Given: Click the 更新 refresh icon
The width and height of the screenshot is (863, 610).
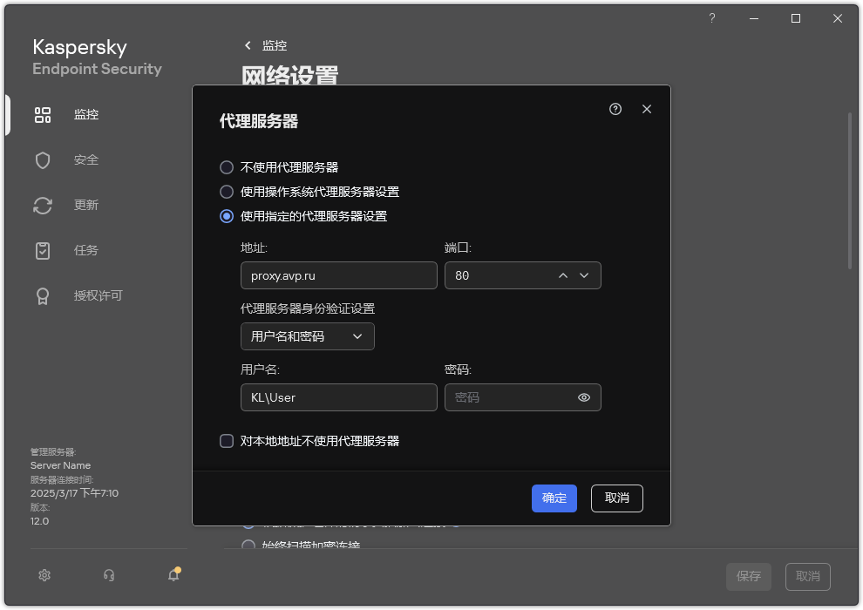Looking at the screenshot, I should [43, 205].
